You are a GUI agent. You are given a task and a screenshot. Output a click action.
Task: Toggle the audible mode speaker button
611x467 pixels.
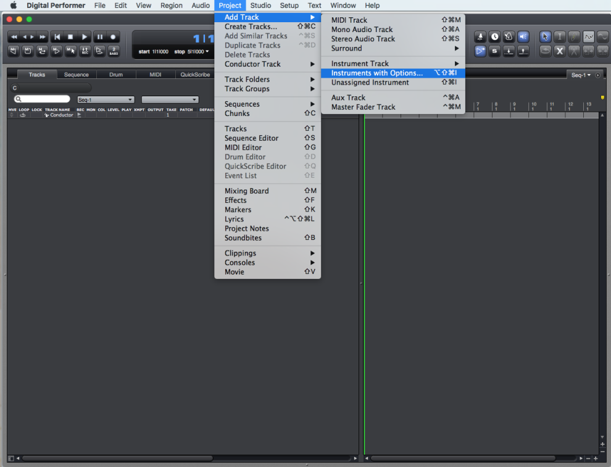523,37
